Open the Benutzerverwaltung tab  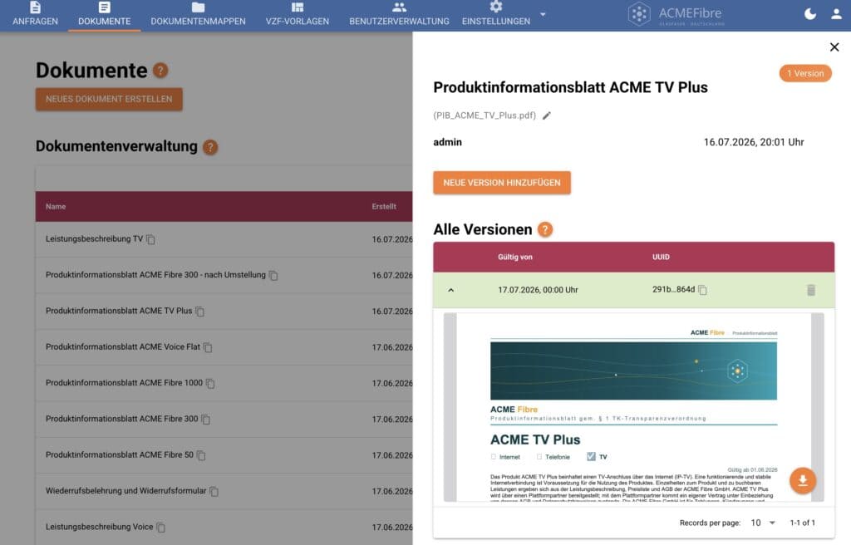click(399, 15)
